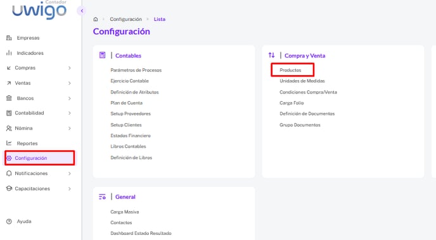
Task: Collapse the sidebar with the chevron button
Action: (x=82, y=11)
